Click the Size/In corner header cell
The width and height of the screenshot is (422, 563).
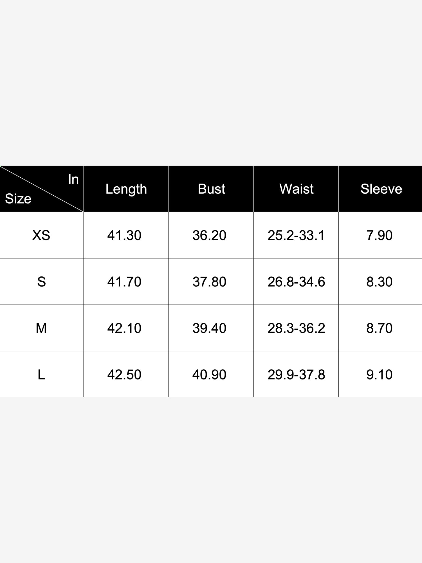[42, 189]
